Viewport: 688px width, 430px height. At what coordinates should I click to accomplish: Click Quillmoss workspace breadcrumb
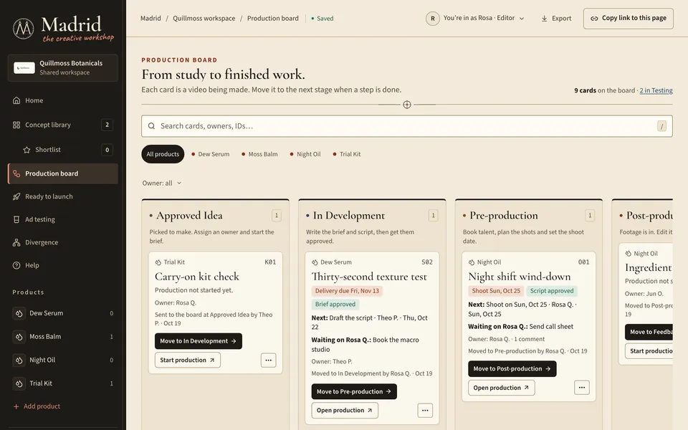(204, 19)
